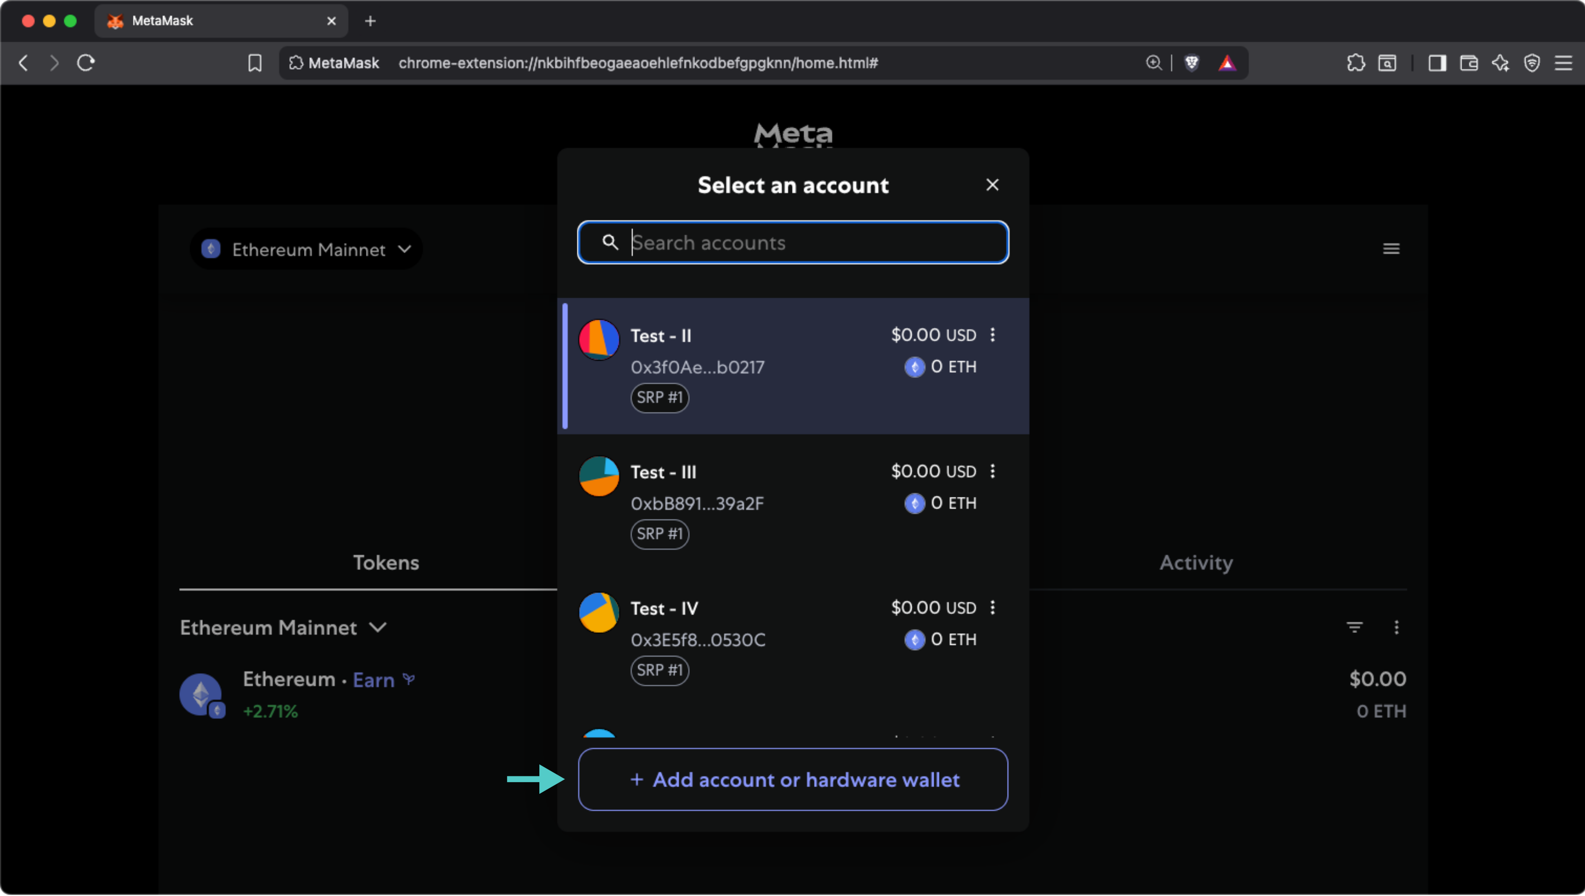Open the browser main menu
Image resolution: width=1585 pixels, height=896 pixels.
pyautogui.click(x=1563, y=63)
